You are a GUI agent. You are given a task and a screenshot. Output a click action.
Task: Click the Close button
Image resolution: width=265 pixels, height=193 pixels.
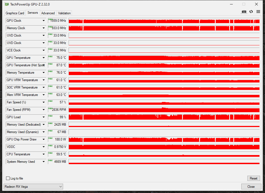(x=251, y=187)
